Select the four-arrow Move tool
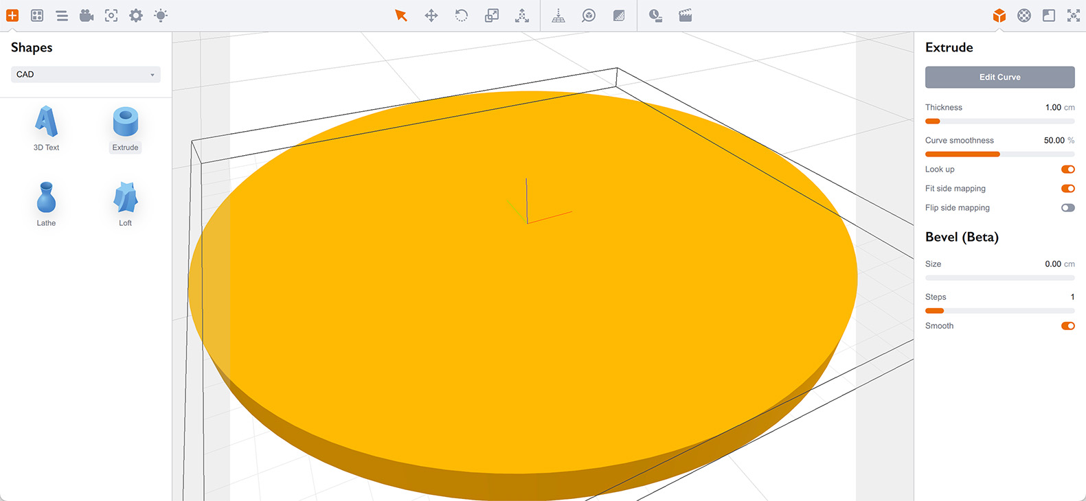 pos(431,15)
